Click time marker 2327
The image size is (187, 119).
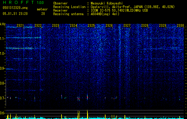coord(127,26)
